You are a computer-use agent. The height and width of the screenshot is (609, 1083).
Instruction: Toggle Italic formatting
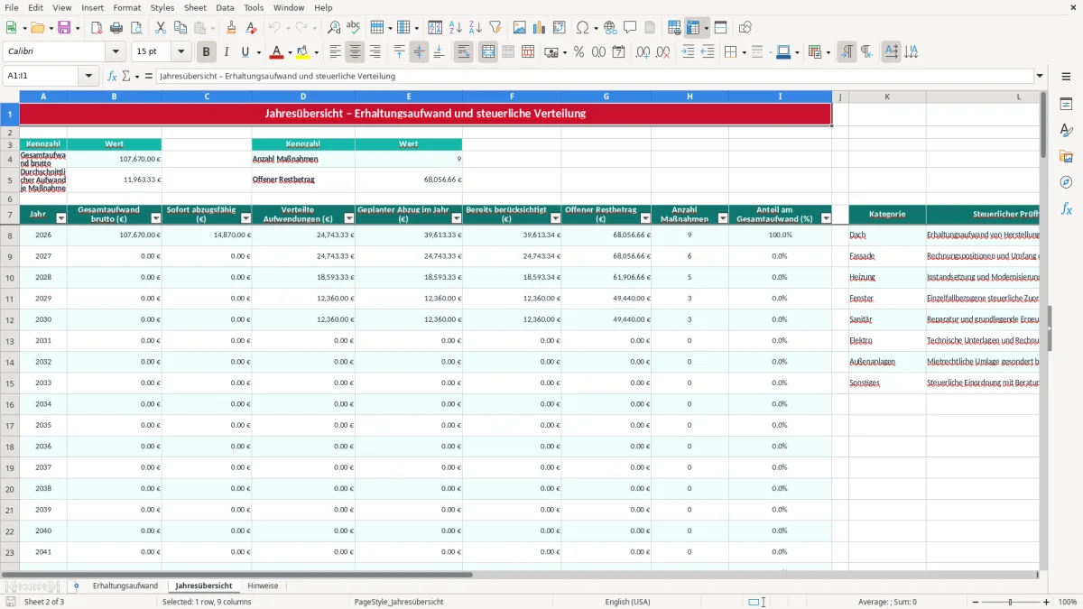click(x=227, y=52)
